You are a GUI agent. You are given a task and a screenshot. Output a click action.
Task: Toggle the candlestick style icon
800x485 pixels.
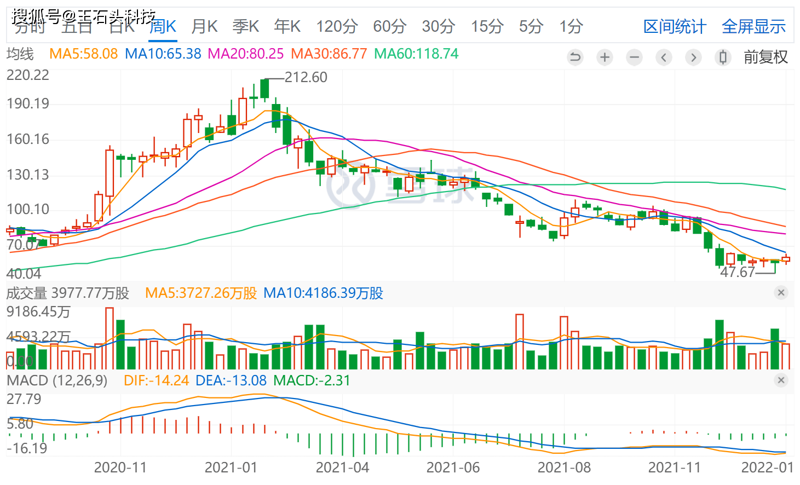[x=723, y=57]
